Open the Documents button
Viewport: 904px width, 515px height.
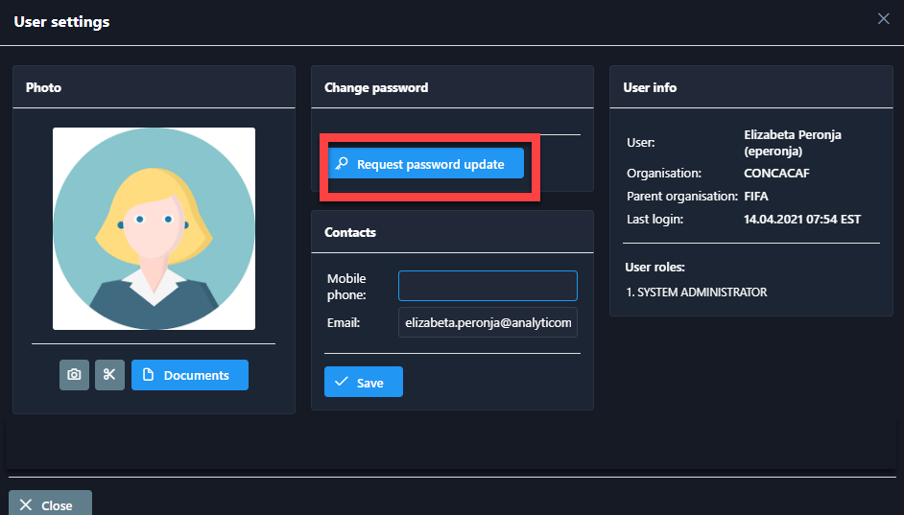pos(190,375)
